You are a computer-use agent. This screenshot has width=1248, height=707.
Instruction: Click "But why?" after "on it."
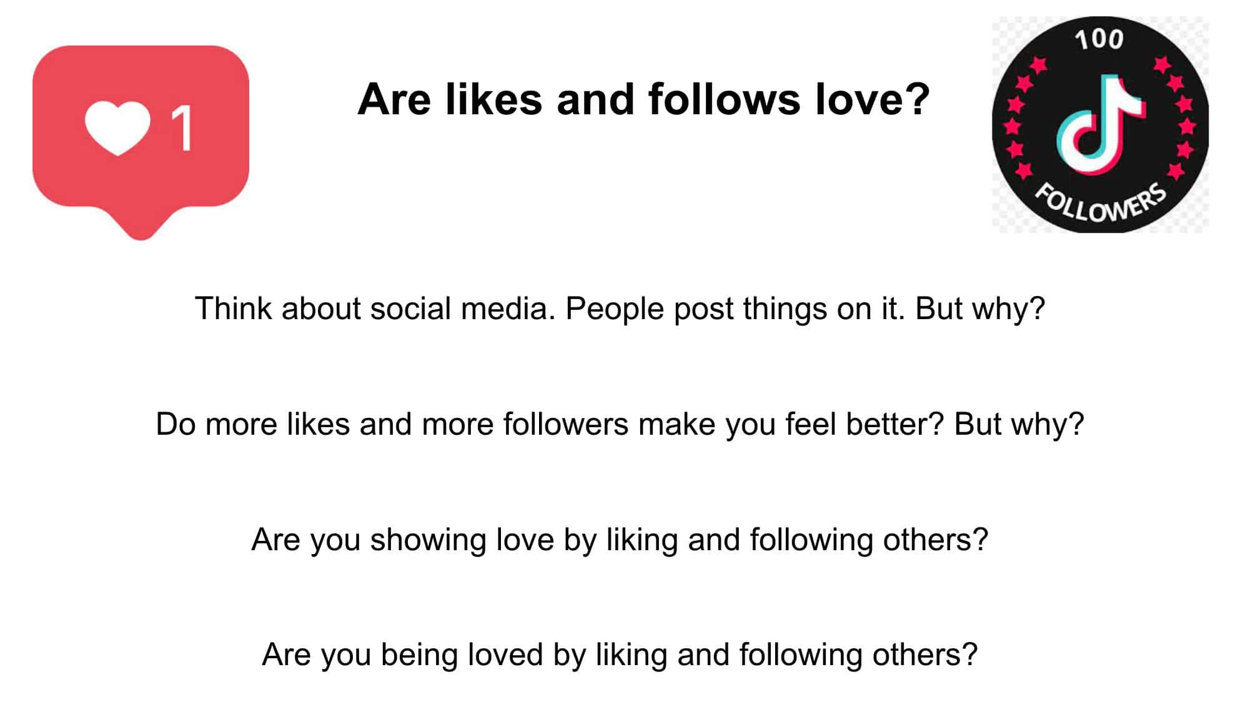(x=980, y=309)
